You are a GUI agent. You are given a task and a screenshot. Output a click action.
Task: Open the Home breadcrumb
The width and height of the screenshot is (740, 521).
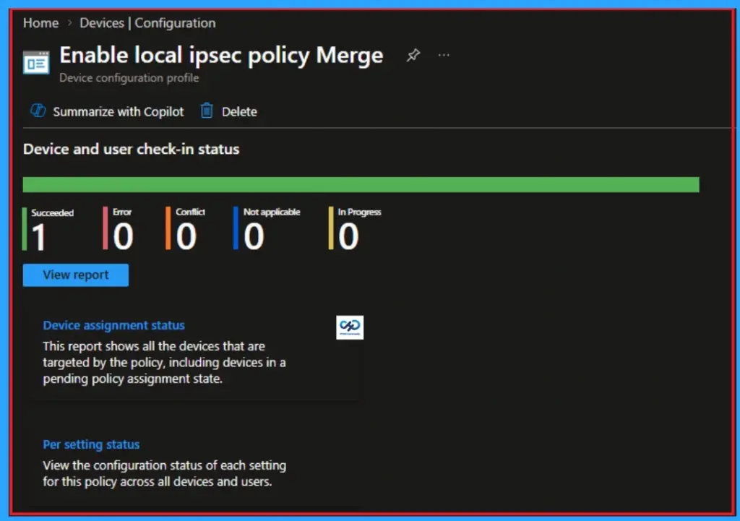[x=40, y=22]
